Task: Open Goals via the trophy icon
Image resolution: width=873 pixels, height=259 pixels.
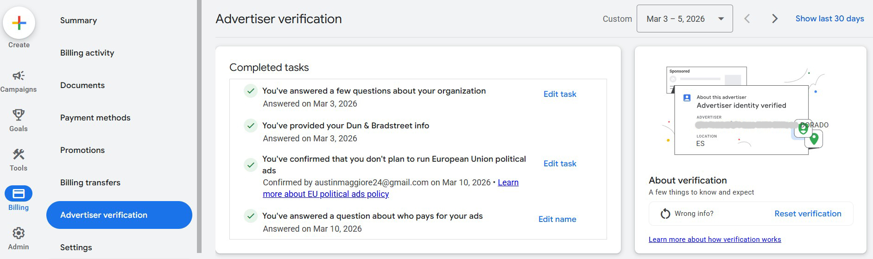Action: [x=19, y=115]
